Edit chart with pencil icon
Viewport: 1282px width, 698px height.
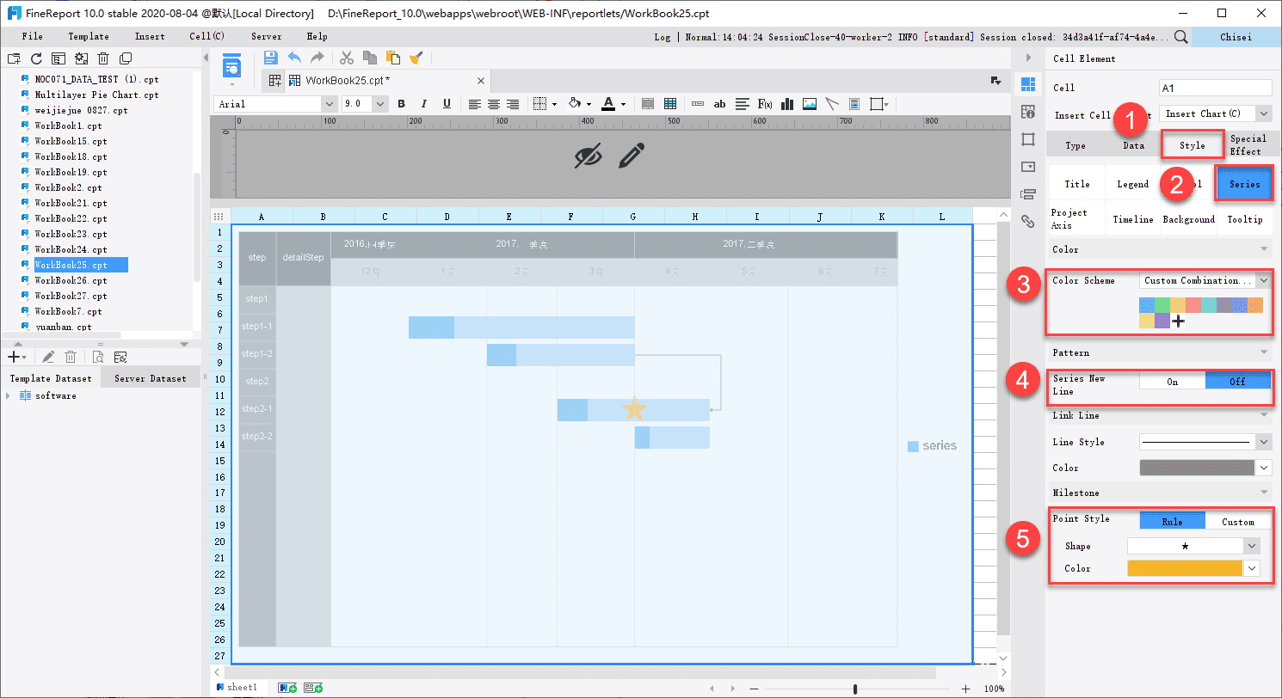pyautogui.click(x=632, y=156)
